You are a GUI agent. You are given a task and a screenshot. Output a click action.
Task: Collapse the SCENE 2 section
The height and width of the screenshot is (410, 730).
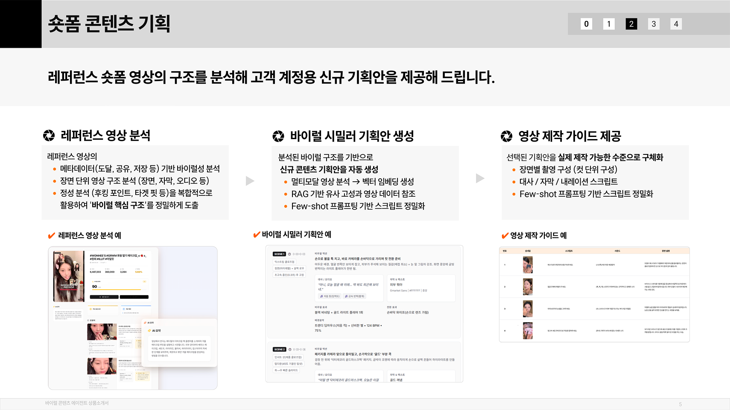click(x=279, y=349)
